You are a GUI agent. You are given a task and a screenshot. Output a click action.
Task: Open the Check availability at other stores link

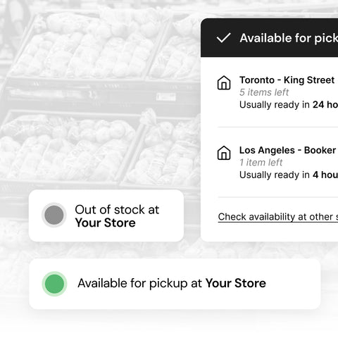click(278, 217)
